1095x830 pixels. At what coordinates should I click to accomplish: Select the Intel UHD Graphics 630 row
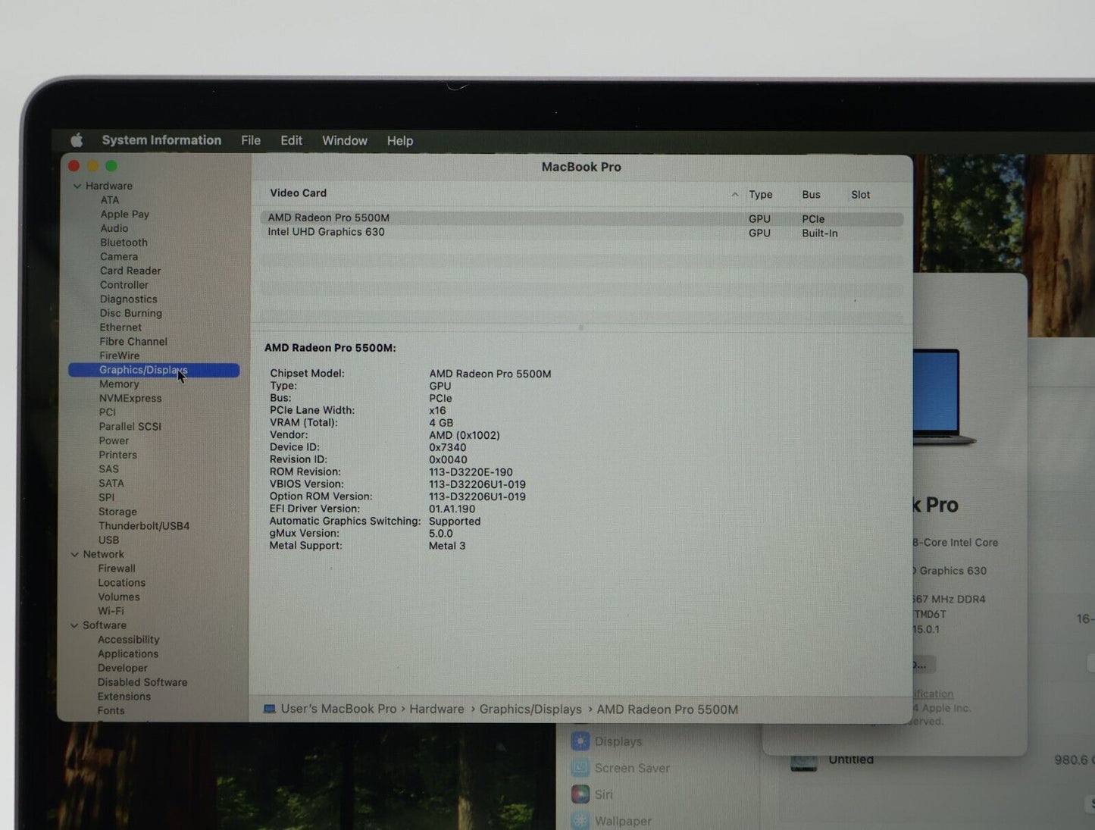pos(581,233)
